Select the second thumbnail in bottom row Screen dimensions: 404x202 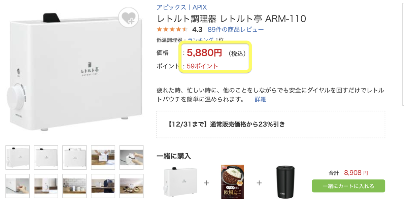click(46, 186)
